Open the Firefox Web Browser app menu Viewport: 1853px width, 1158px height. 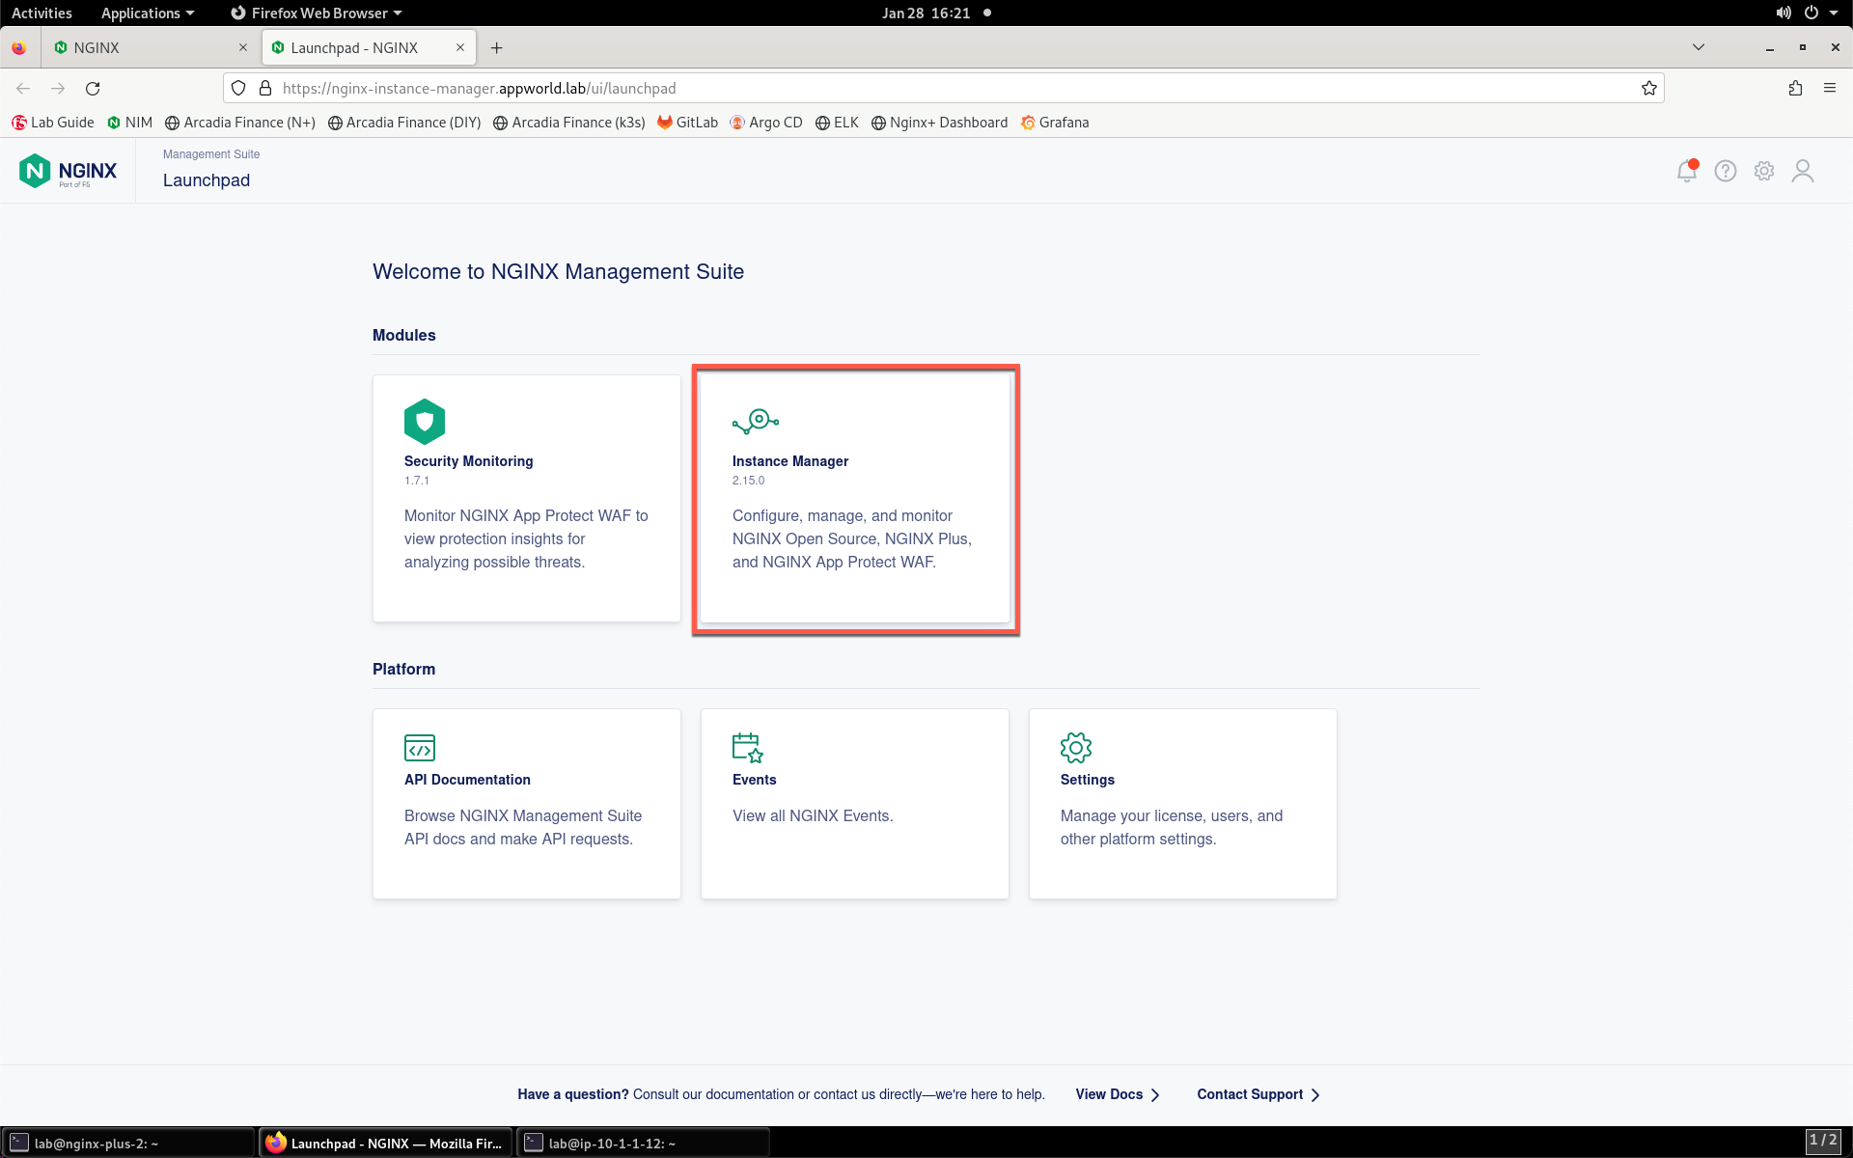317,13
